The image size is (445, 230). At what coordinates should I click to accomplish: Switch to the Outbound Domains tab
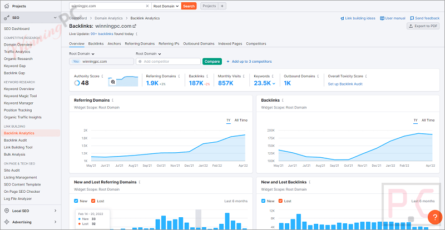[199, 44]
